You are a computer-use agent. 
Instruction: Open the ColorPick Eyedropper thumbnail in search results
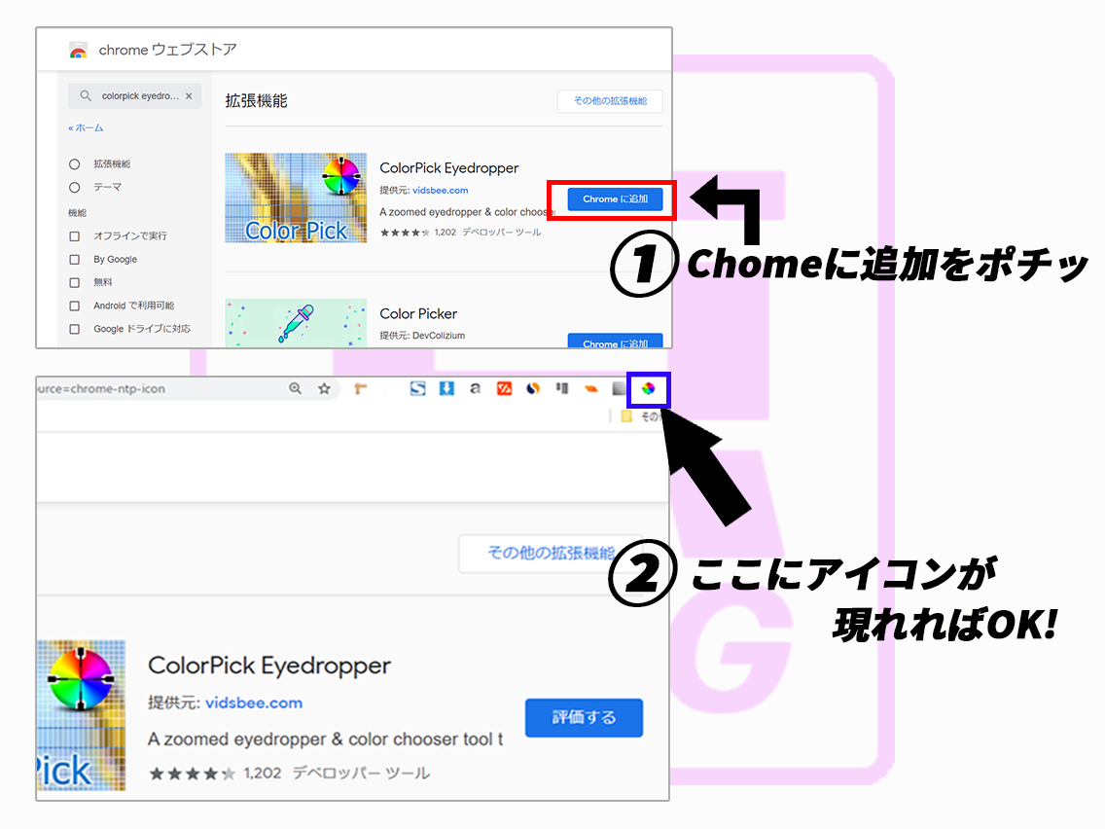pos(296,198)
